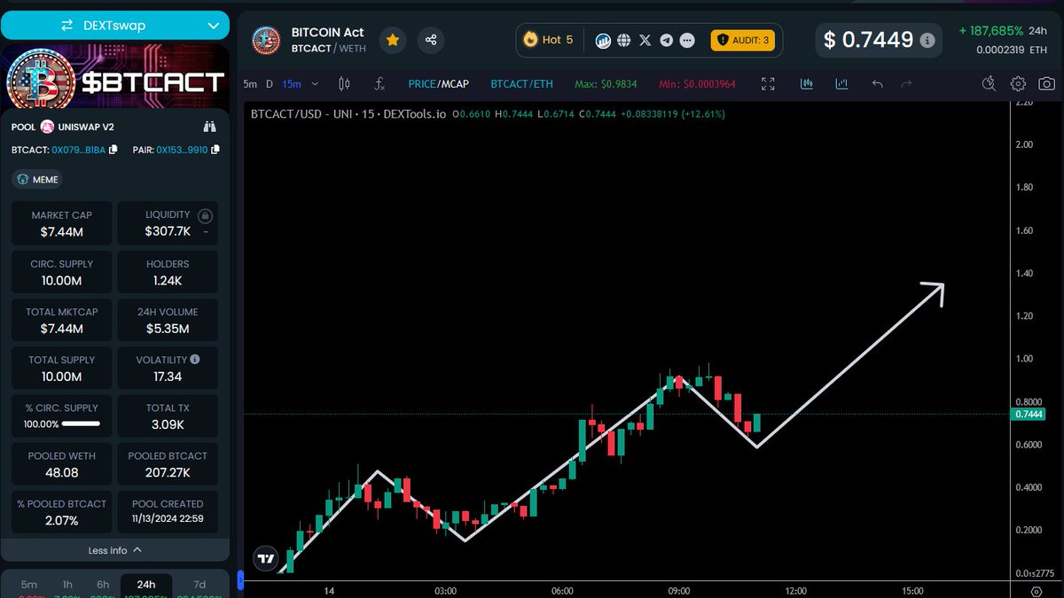Viewport: 1064px width, 598px height.
Task: Show more links with ellipsis icon
Action: pos(688,40)
